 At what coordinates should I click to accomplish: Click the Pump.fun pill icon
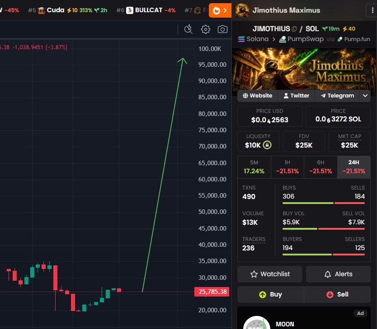340,39
